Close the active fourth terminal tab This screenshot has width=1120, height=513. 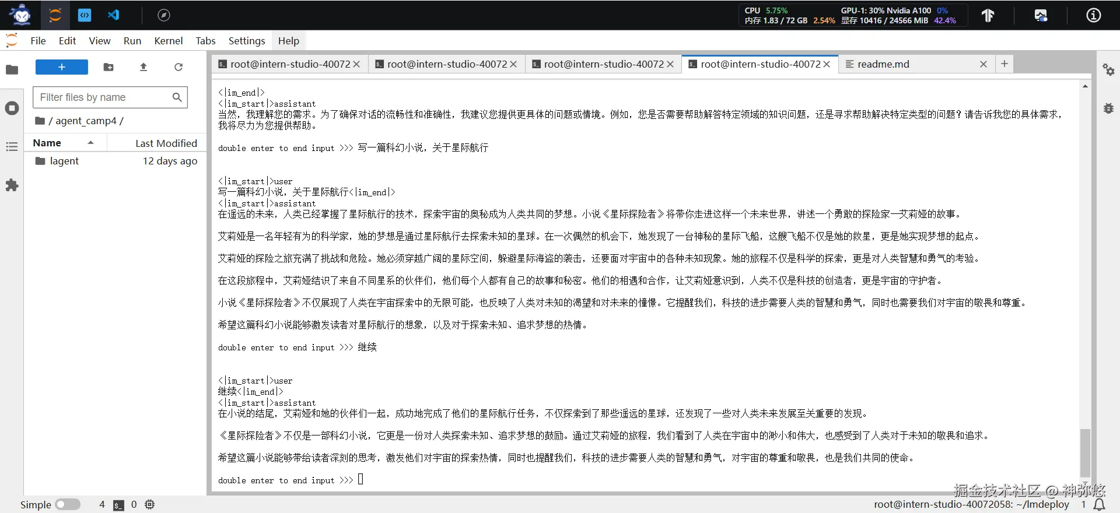coord(827,64)
